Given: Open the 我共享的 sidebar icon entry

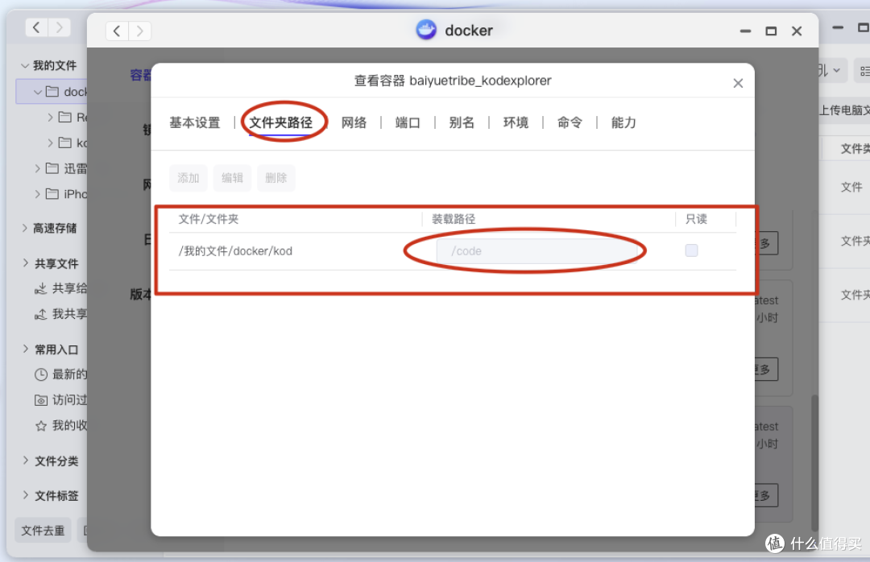Looking at the screenshot, I should (40, 315).
